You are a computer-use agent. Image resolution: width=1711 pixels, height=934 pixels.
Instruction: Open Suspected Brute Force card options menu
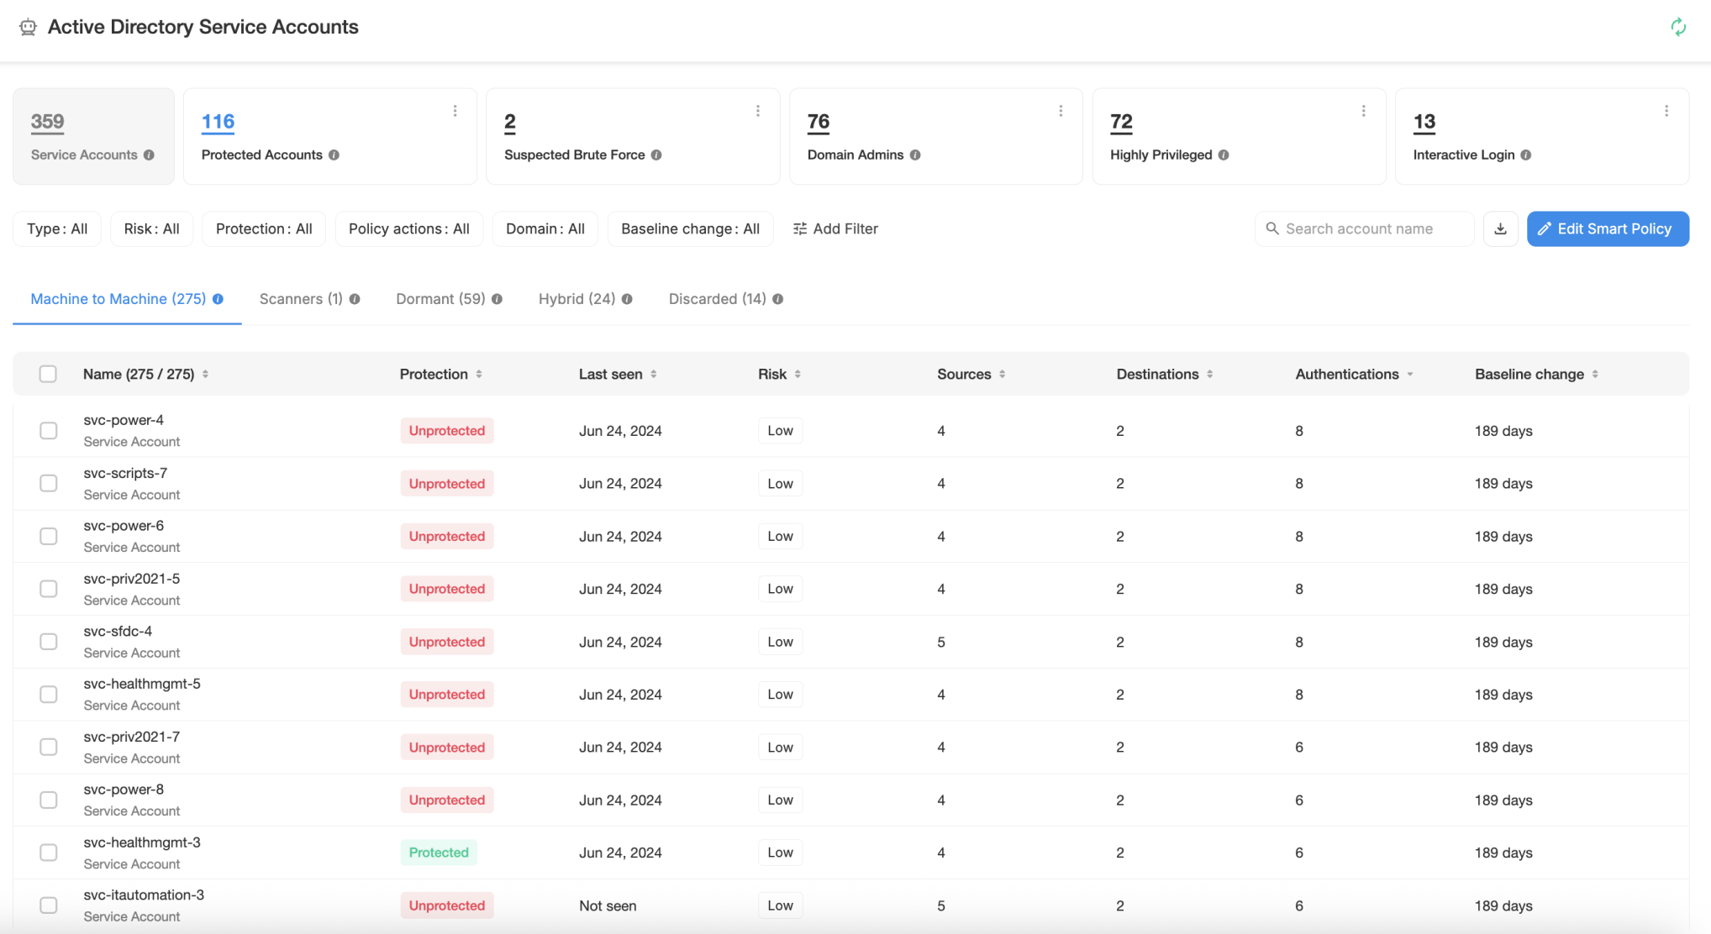pos(757,111)
